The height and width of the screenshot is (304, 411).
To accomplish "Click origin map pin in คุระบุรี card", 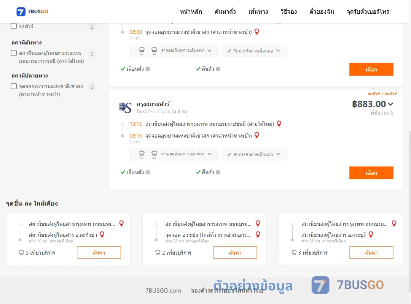I will point(394,223).
